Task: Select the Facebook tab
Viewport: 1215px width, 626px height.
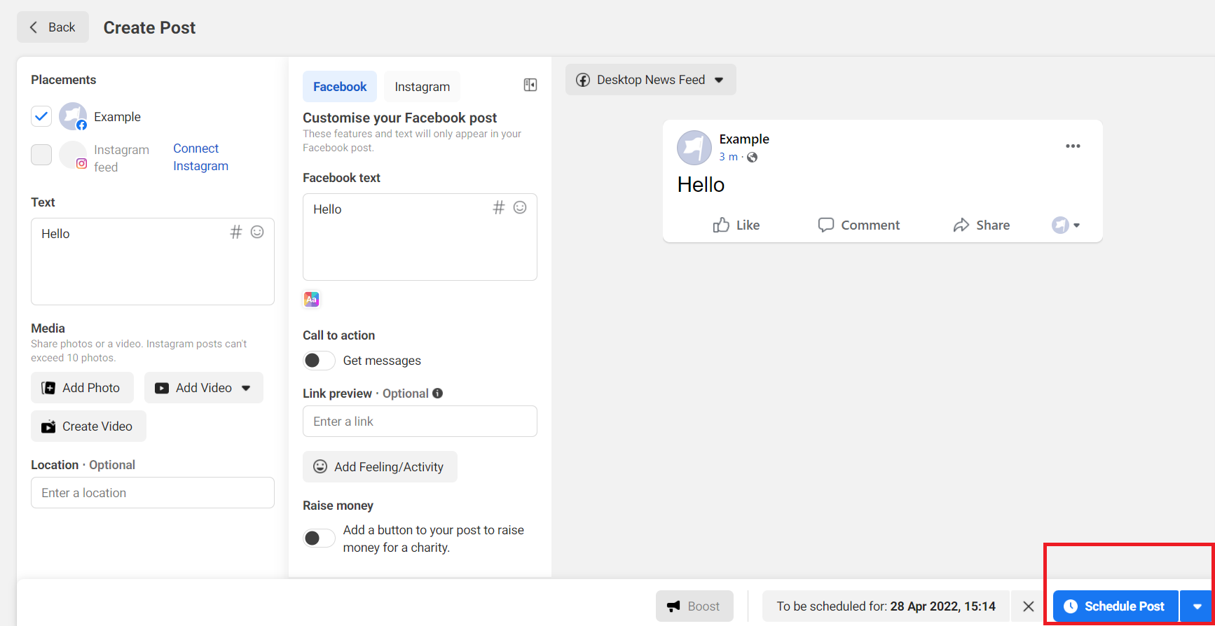Action: (340, 87)
